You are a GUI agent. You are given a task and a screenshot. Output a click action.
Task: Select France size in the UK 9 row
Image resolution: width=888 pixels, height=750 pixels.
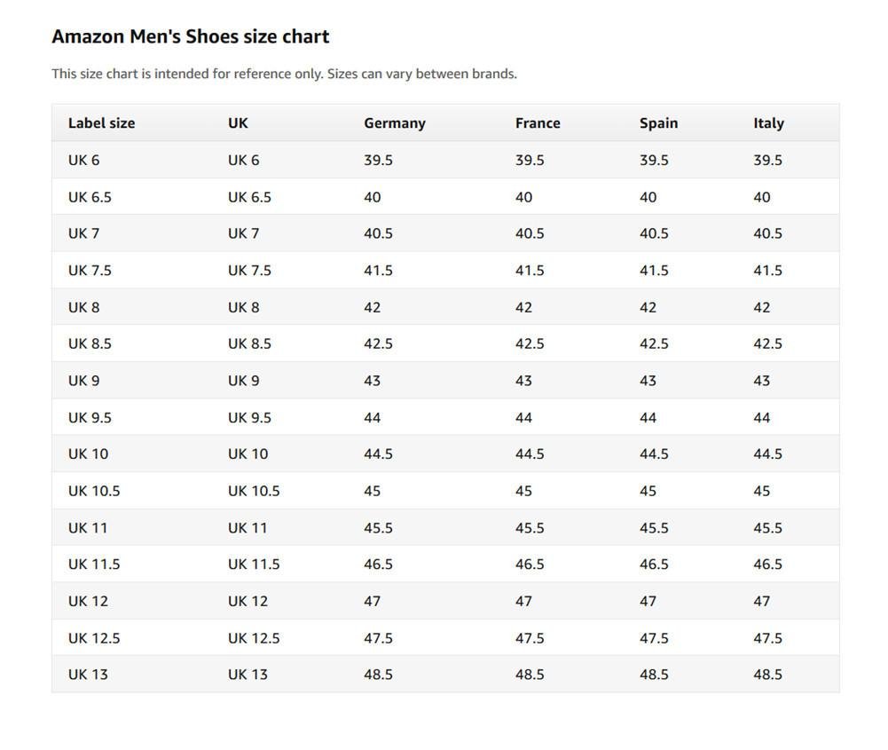click(x=523, y=380)
